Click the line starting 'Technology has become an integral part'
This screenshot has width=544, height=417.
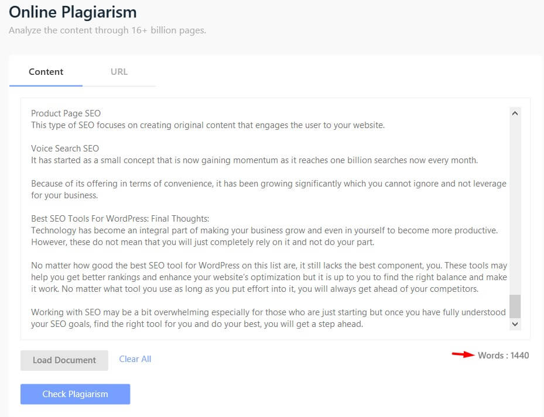tap(264, 230)
